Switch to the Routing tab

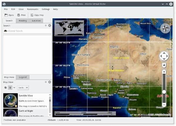click(x=23, y=21)
